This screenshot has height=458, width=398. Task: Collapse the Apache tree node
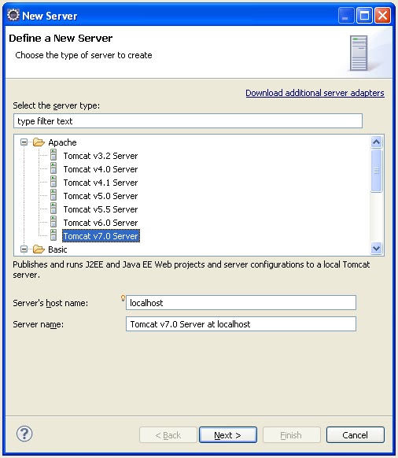[x=24, y=142]
